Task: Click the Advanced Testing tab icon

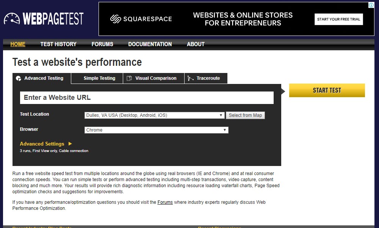Action: point(18,78)
